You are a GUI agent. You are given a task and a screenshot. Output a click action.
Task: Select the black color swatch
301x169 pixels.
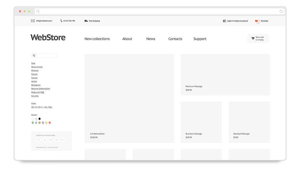pyautogui.click(x=39, y=119)
